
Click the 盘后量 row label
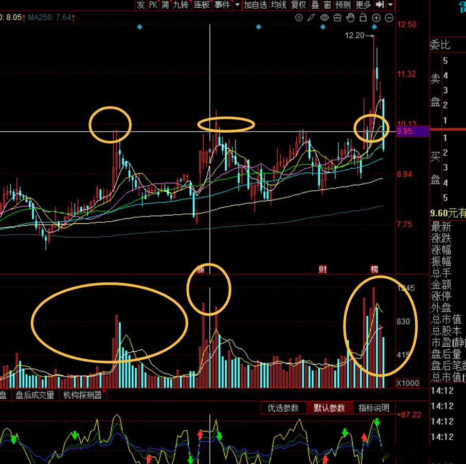pyautogui.click(x=446, y=354)
